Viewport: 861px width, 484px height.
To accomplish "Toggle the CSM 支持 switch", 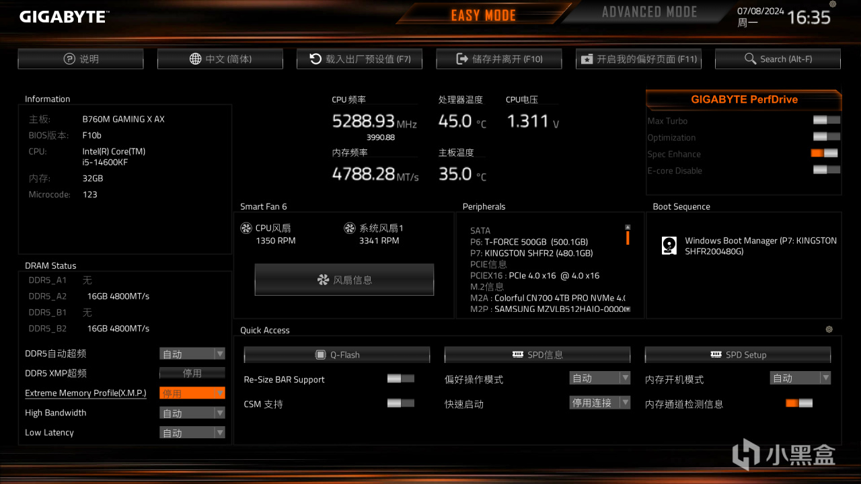I will click(401, 403).
